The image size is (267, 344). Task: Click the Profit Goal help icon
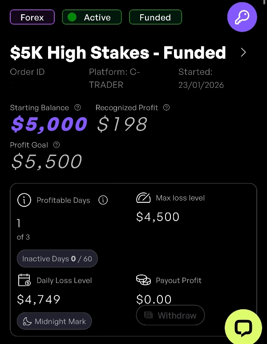point(57,145)
